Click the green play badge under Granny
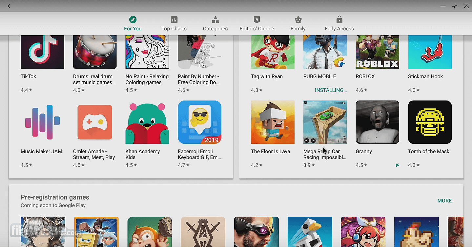 pos(397,165)
